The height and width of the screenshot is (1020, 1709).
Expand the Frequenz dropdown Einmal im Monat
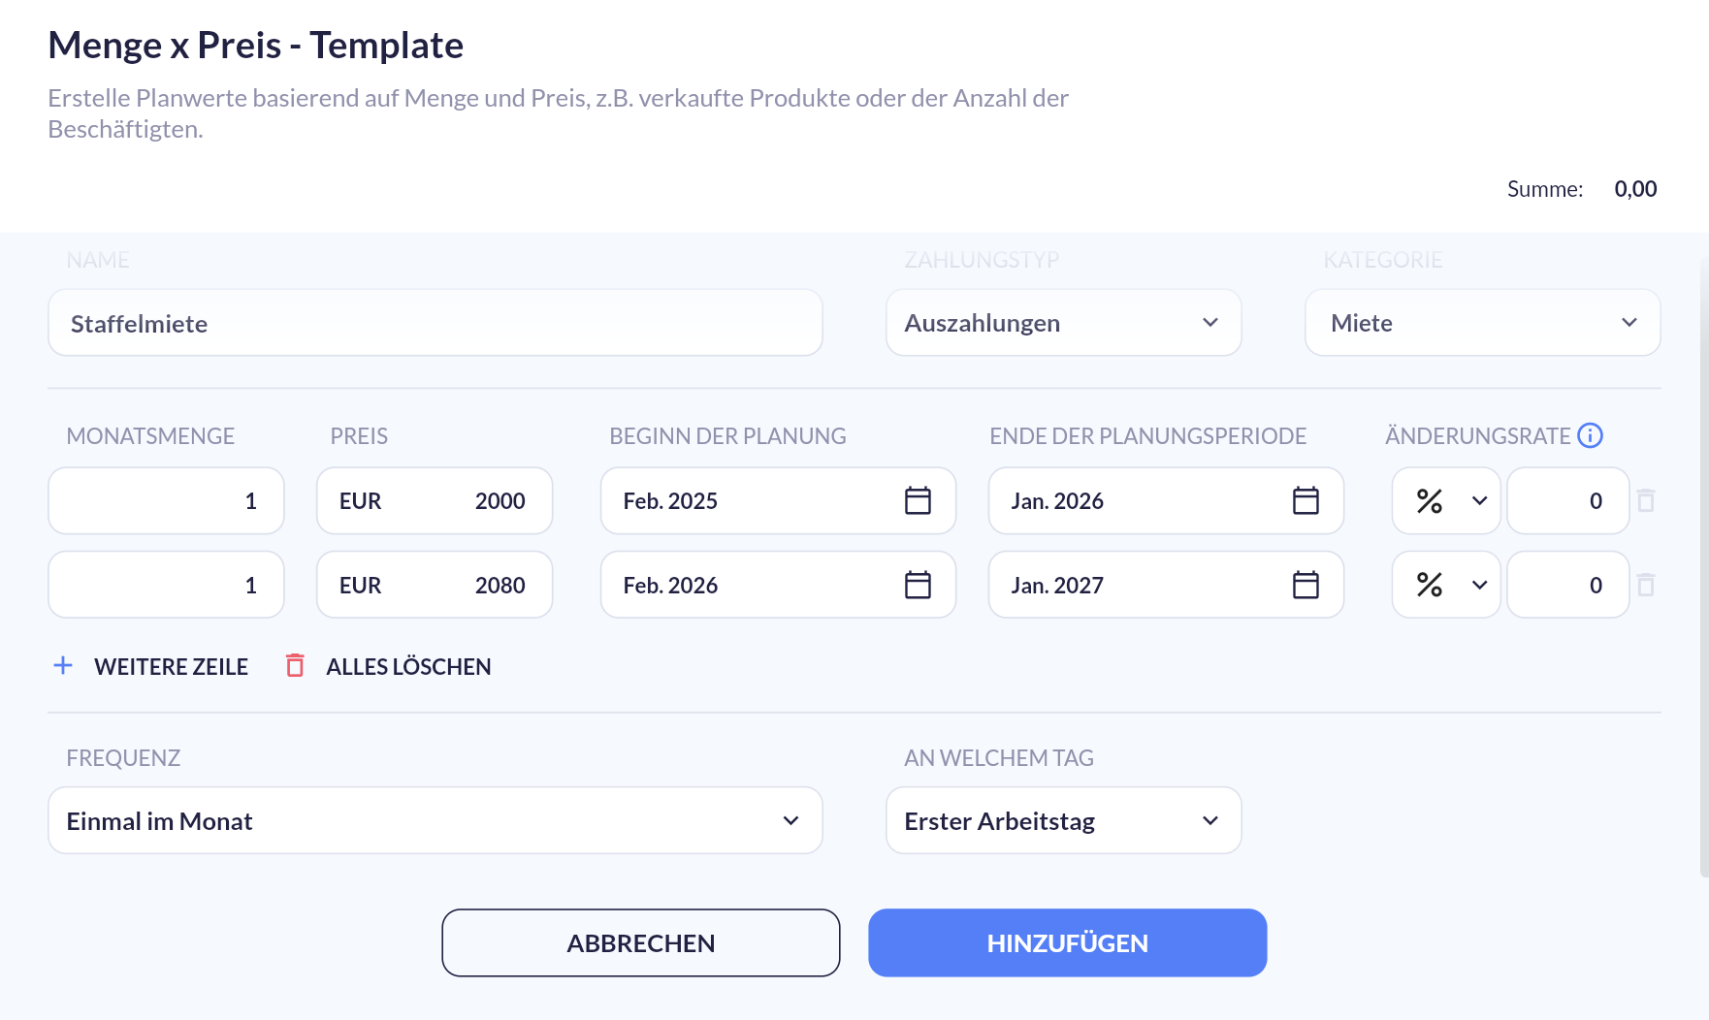(x=435, y=820)
